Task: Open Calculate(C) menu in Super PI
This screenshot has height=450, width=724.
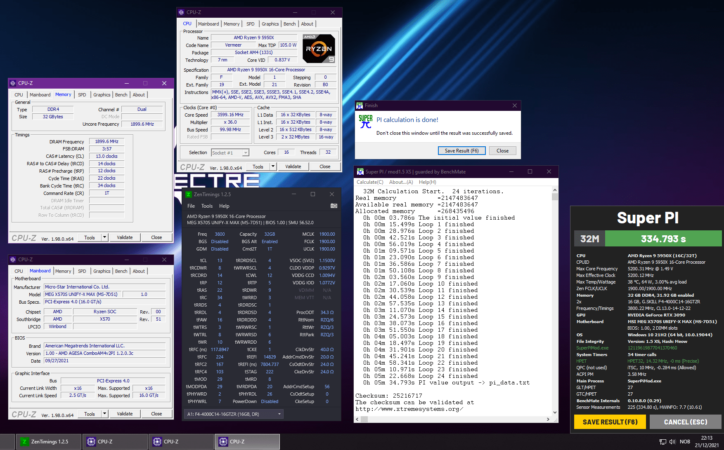Action: tap(370, 182)
